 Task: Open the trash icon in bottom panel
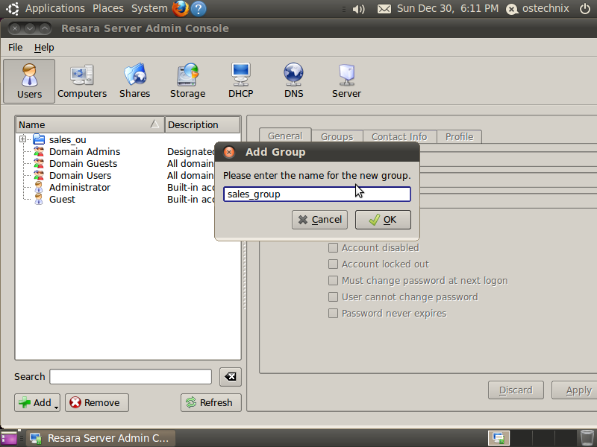pos(587,438)
